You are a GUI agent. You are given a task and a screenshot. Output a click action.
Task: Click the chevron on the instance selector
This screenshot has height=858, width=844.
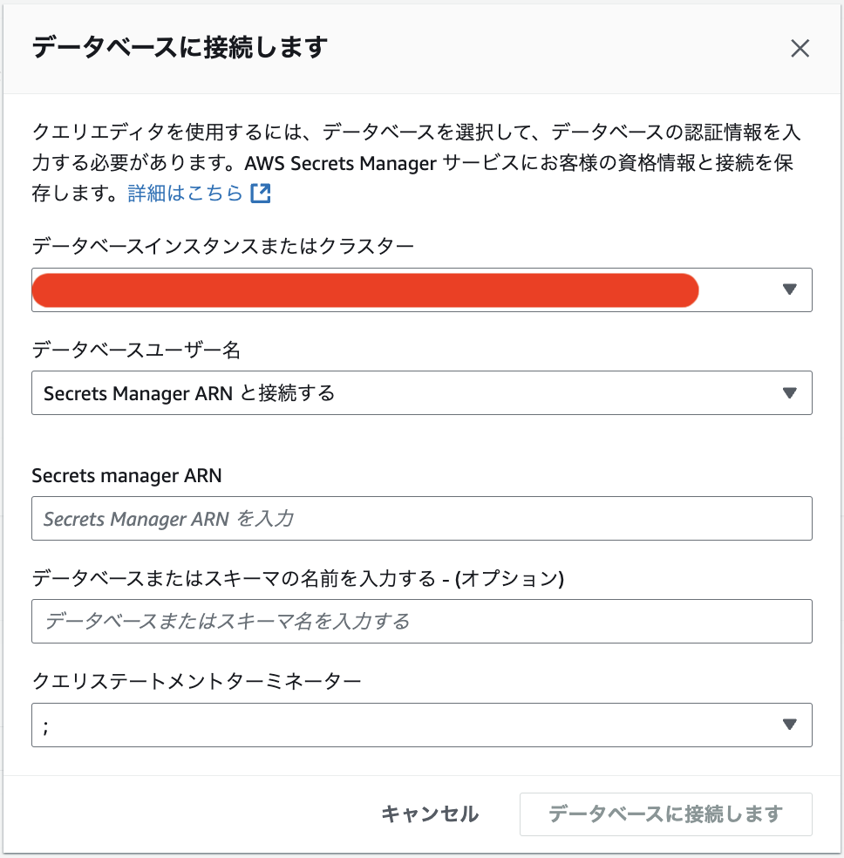(x=789, y=289)
